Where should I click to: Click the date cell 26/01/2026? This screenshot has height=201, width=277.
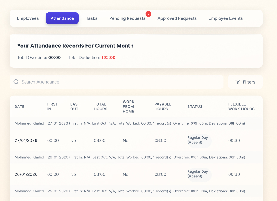26,174
